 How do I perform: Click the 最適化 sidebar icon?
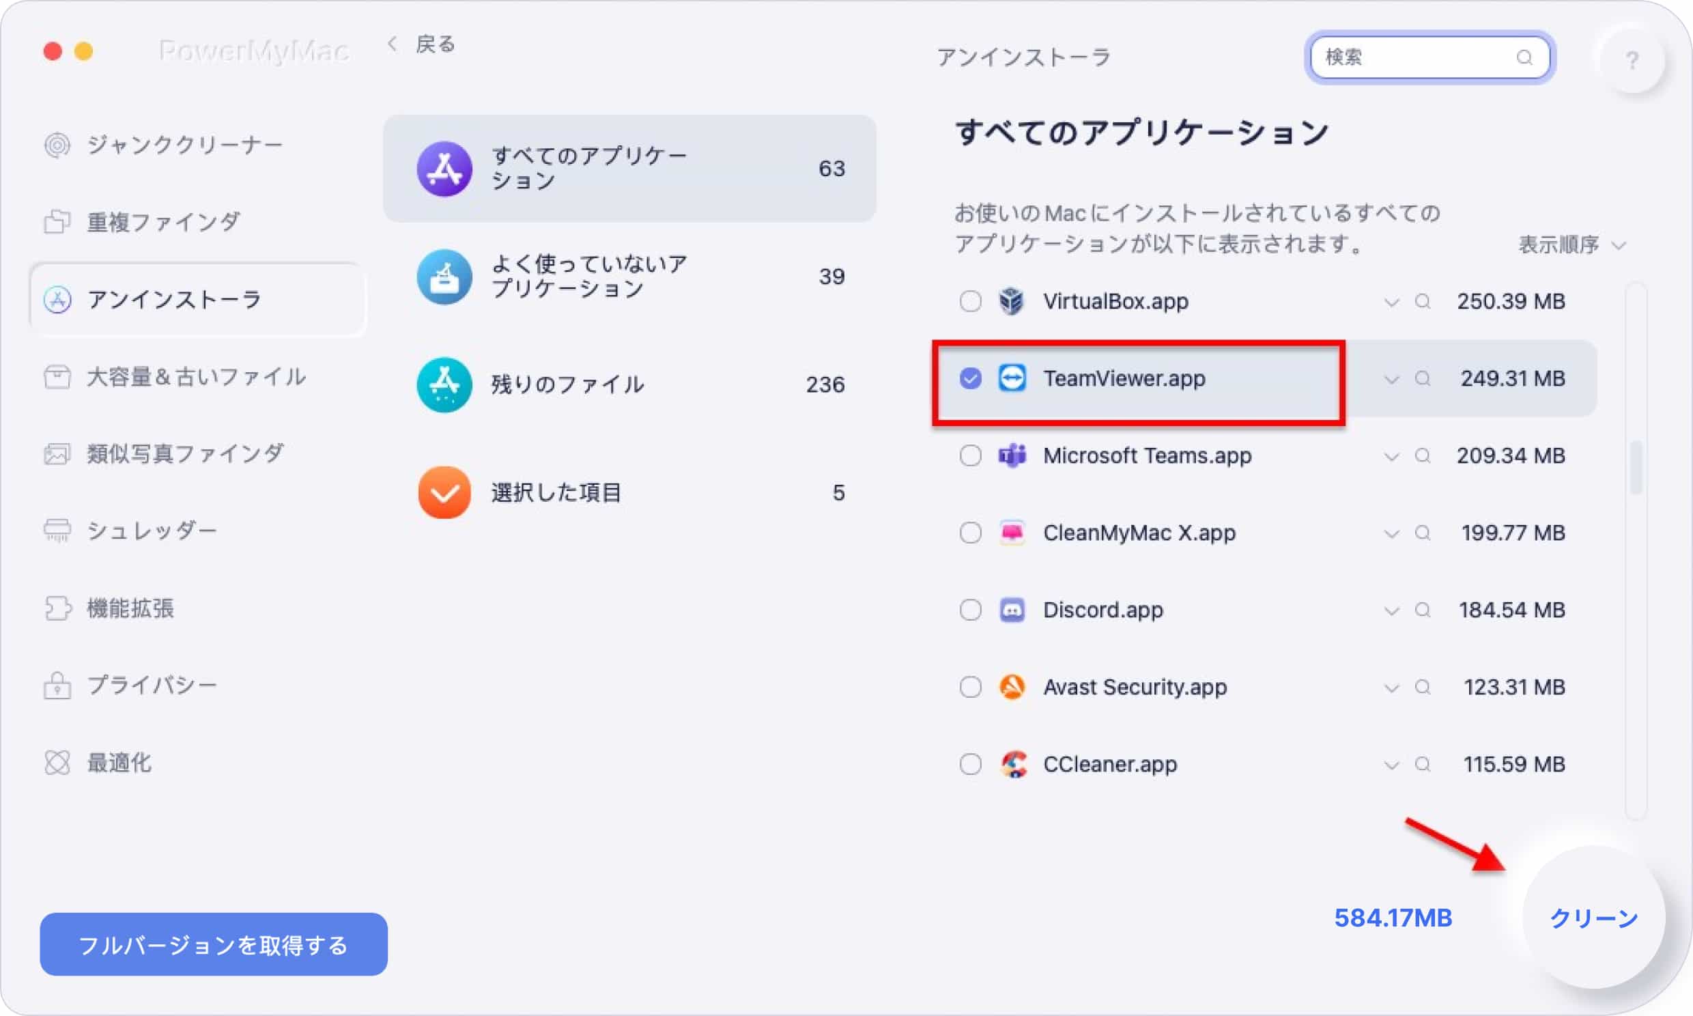[57, 763]
